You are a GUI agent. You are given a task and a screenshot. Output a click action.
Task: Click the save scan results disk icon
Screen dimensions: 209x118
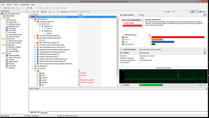pyautogui.click(x=42, y=12)
